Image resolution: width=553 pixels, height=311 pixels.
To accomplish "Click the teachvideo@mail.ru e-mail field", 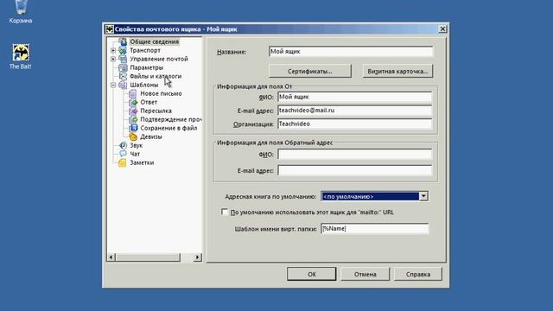I will coord(354,111).
